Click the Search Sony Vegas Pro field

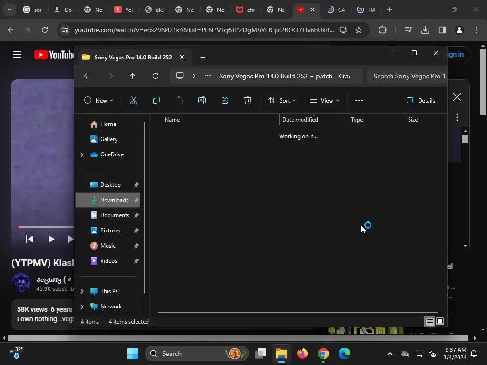[x=407, y=77]
